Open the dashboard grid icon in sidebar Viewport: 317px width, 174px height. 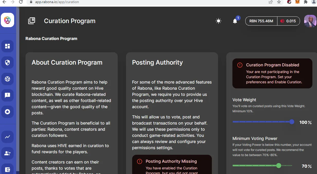tap(7, 46)
